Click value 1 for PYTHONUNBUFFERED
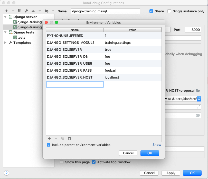 pyautogui.click(x=133, y=36)
